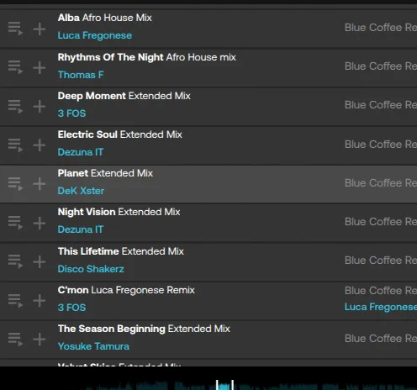Queue C'mon Luca Fregonese Remix
This screenshot has height=390, width=417.
click(15, 301)
